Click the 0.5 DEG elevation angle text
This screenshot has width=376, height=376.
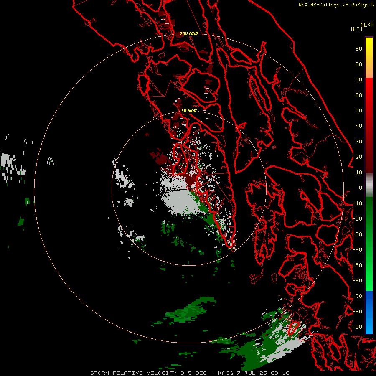point(193,373)
